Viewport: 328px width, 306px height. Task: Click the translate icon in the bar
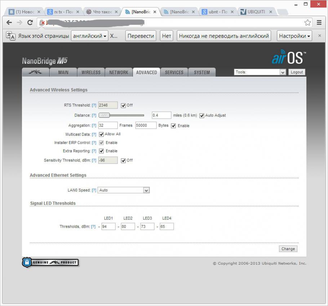click(11, 36)
